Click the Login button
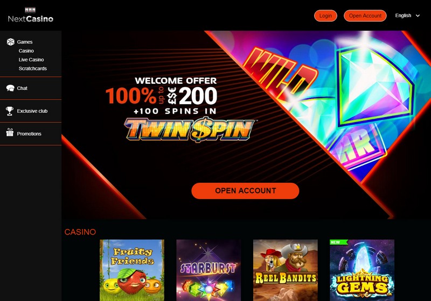This screenshot has height=301, width=431. 325,16
